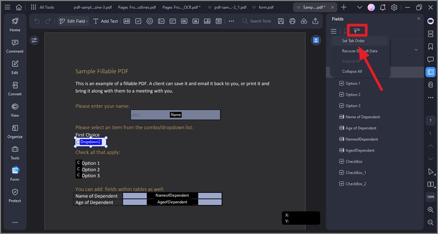438x234 pixels.
Task: Switch to the pdf-sampl...zine-3.pdf tab
Action: (x=93, y=8)
